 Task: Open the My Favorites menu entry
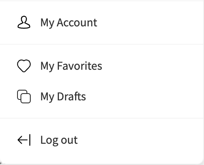point(101,66)
